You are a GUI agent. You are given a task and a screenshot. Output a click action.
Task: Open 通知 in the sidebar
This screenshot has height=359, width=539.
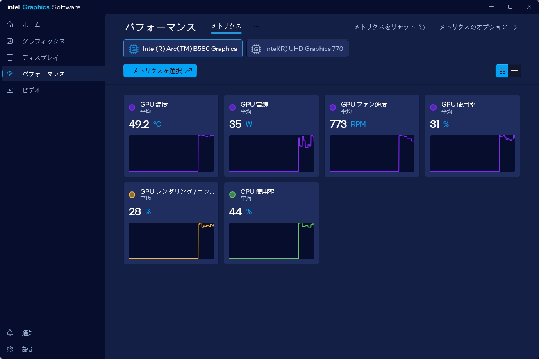(53, 333)
